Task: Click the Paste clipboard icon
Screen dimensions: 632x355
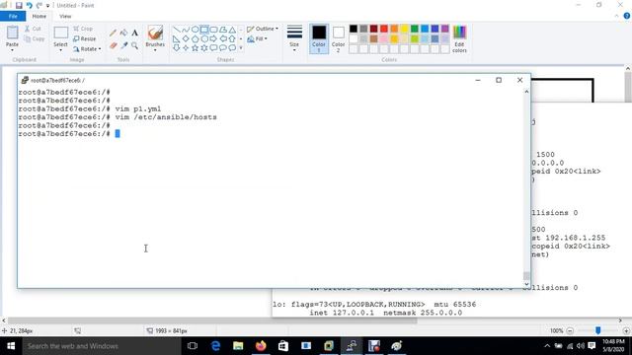Action: coord(12,33)
